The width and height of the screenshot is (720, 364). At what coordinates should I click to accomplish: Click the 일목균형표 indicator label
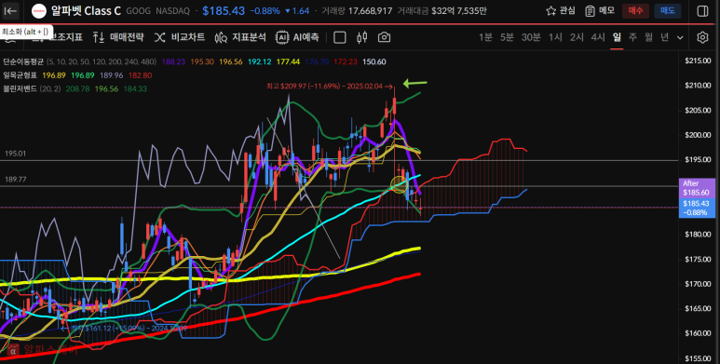tap(20, 75)
